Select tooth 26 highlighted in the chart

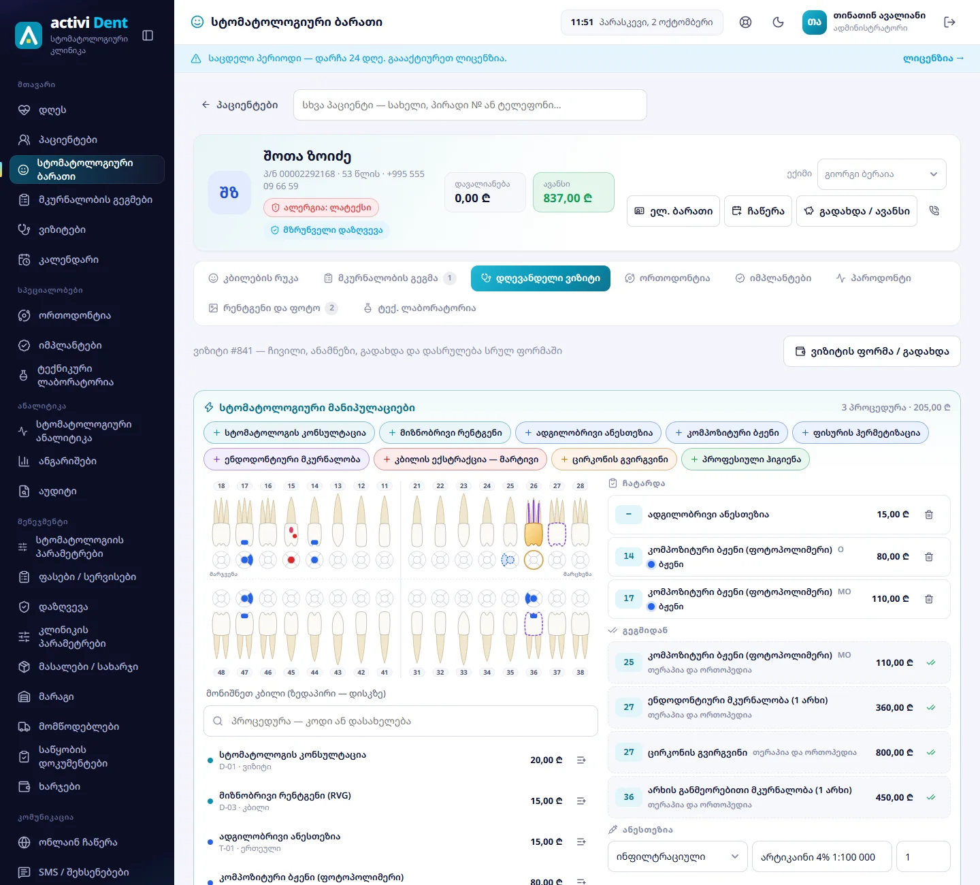click(534, 524)
